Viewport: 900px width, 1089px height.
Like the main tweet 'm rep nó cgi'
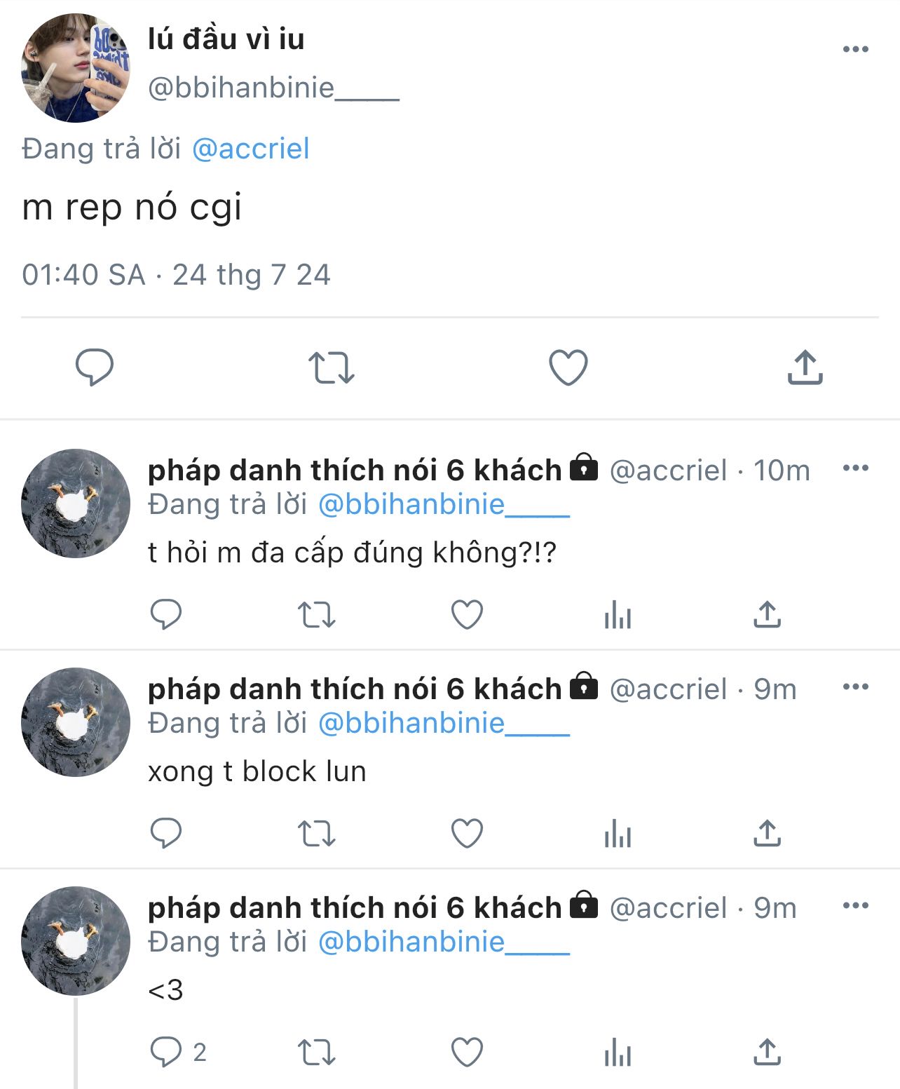[x=568, y=367]
